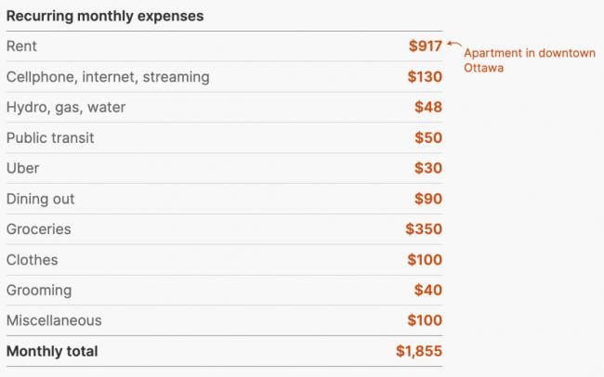Click the $30 Uber amount
Screen dimensions: 604x377
pos(428,169)
